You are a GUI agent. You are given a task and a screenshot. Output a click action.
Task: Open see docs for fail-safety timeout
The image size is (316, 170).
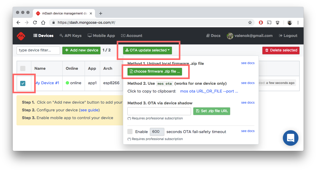pyautogui.click(x=248, y=131)
